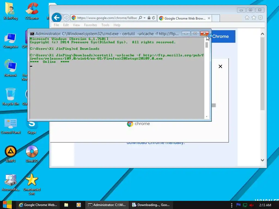Open the Edit menu in Internet Explorer
Screen dimensions: 279x209
66,25
